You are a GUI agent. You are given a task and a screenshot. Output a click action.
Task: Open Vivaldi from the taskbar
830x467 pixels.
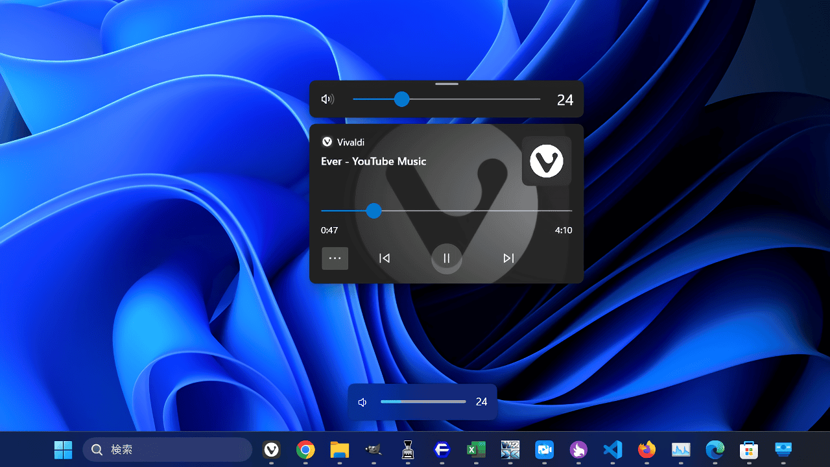pyautogui.click(x=272, y=449)
